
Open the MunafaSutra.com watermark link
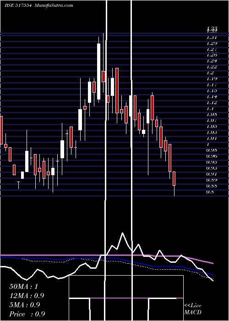[54, 6]
